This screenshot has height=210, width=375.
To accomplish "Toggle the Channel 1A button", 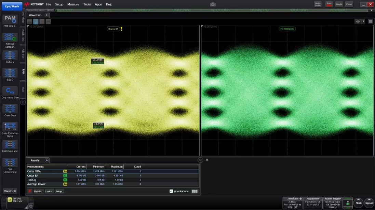I will pyautogui.click(x=10, y=199).
